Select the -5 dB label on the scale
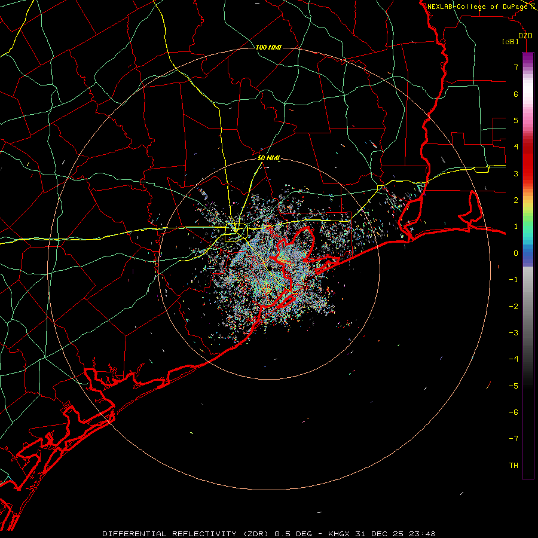The height and width of the screenshot is (538, 538). tap(513, 386)
